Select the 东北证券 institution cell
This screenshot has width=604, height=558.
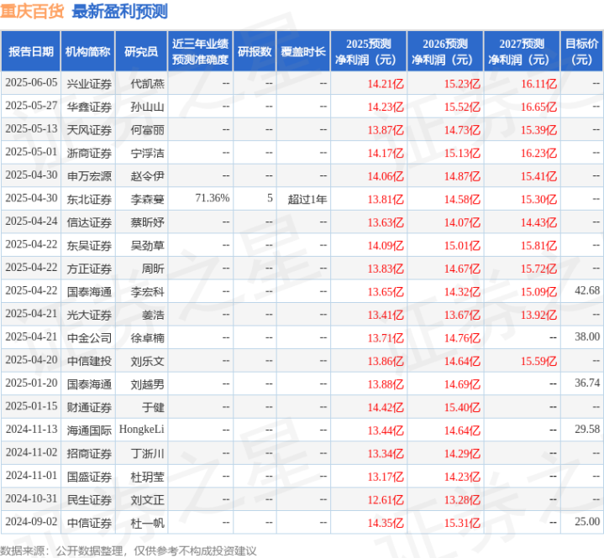(89, 199)
